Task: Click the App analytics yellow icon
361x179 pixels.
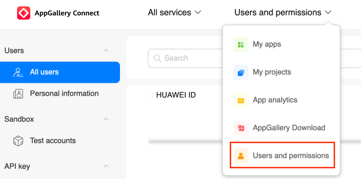Action: pyautogui.click(x=241, y=100)
